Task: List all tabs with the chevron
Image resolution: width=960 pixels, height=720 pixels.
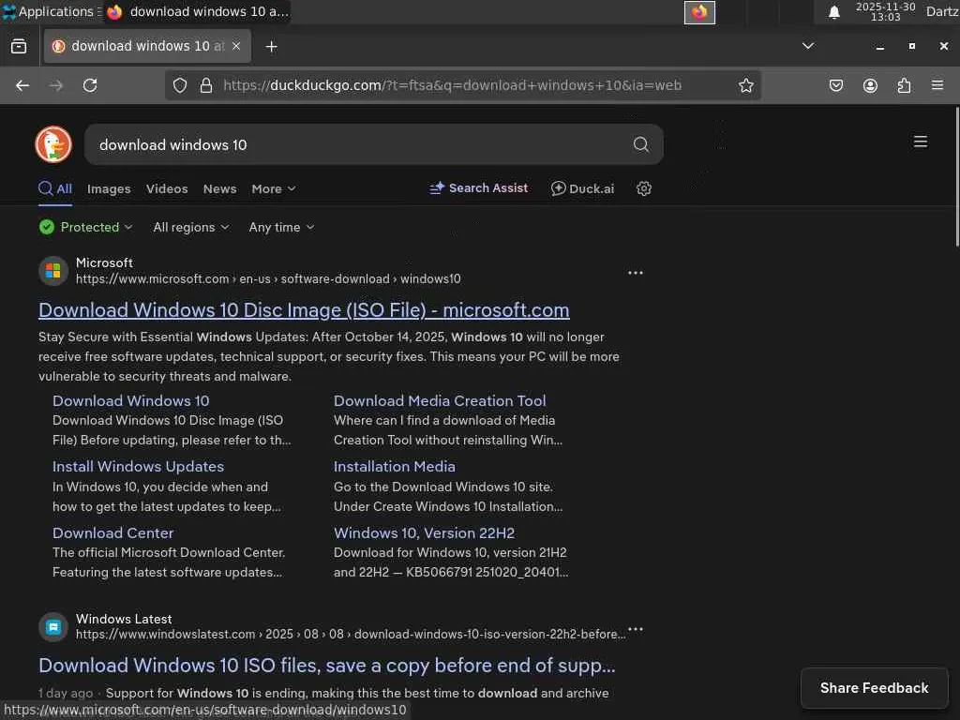Action: [808, 46]
